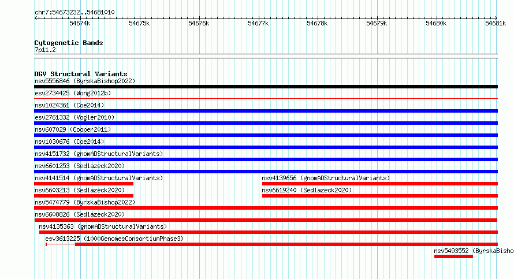This screenshot has width=514, height=279.
Task: Open variant nsv4151732 (gnomADStructuralVariants) label
Action: coord(99,154)
